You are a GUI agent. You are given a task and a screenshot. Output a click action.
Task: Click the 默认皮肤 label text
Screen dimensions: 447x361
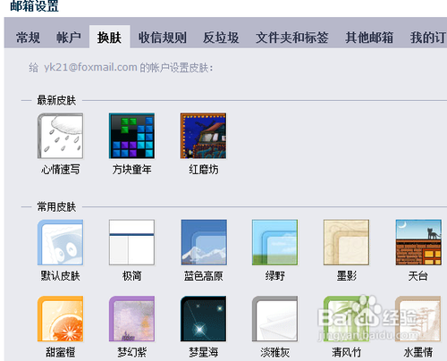(x=60, y=276)
